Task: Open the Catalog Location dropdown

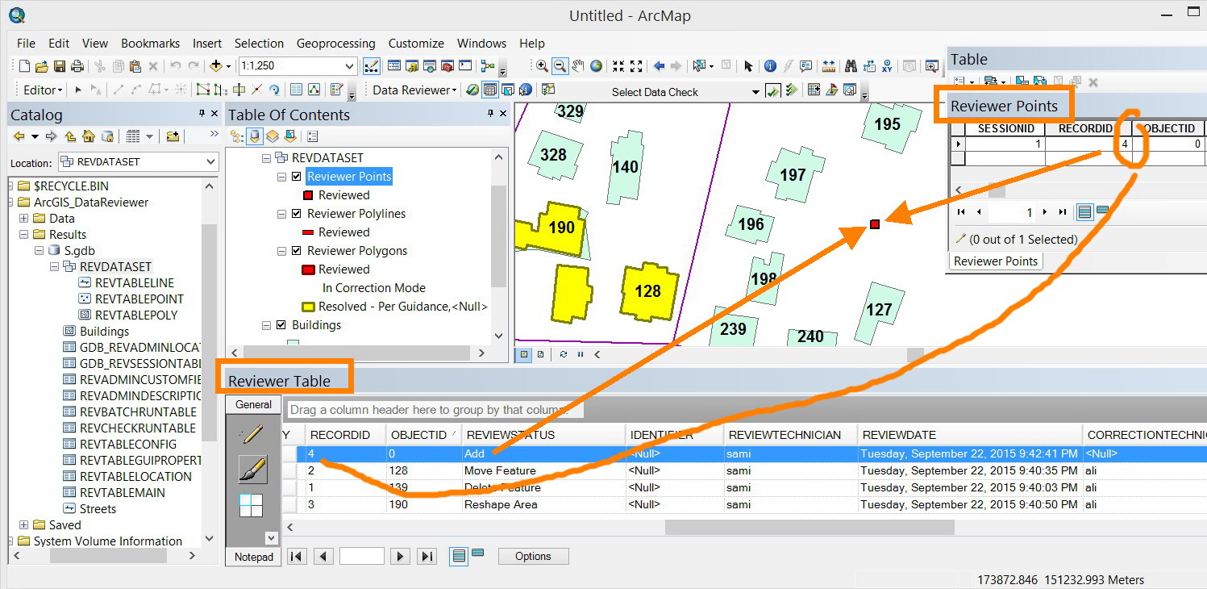Action: [x=210, y=162]
